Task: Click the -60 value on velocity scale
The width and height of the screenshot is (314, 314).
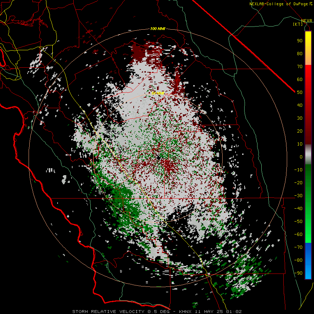Action: pyautogui.click(x=298, y=234)
